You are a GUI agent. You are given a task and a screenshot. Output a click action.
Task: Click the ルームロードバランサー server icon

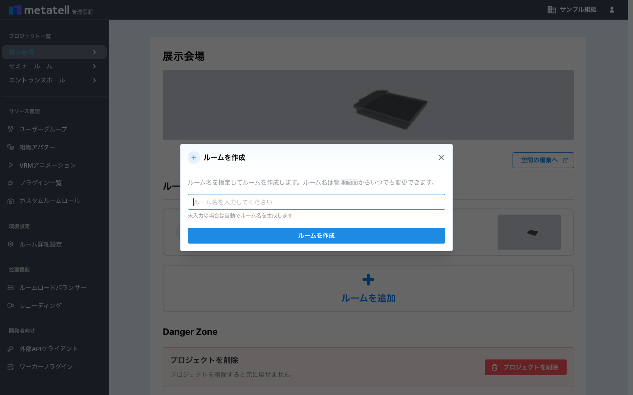pos(11,287)
